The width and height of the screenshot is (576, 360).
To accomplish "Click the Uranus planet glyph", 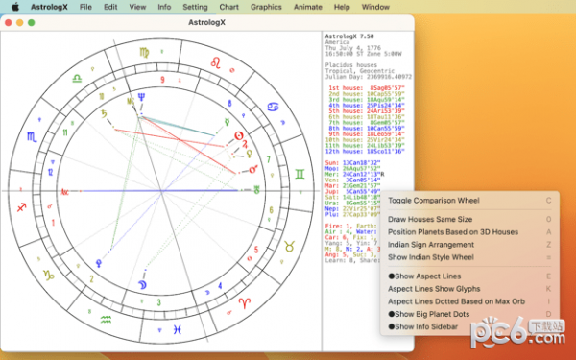I will [x=256, y=190].
